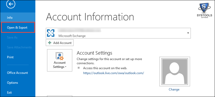Open the Print menu item

(x=18, y=57)
